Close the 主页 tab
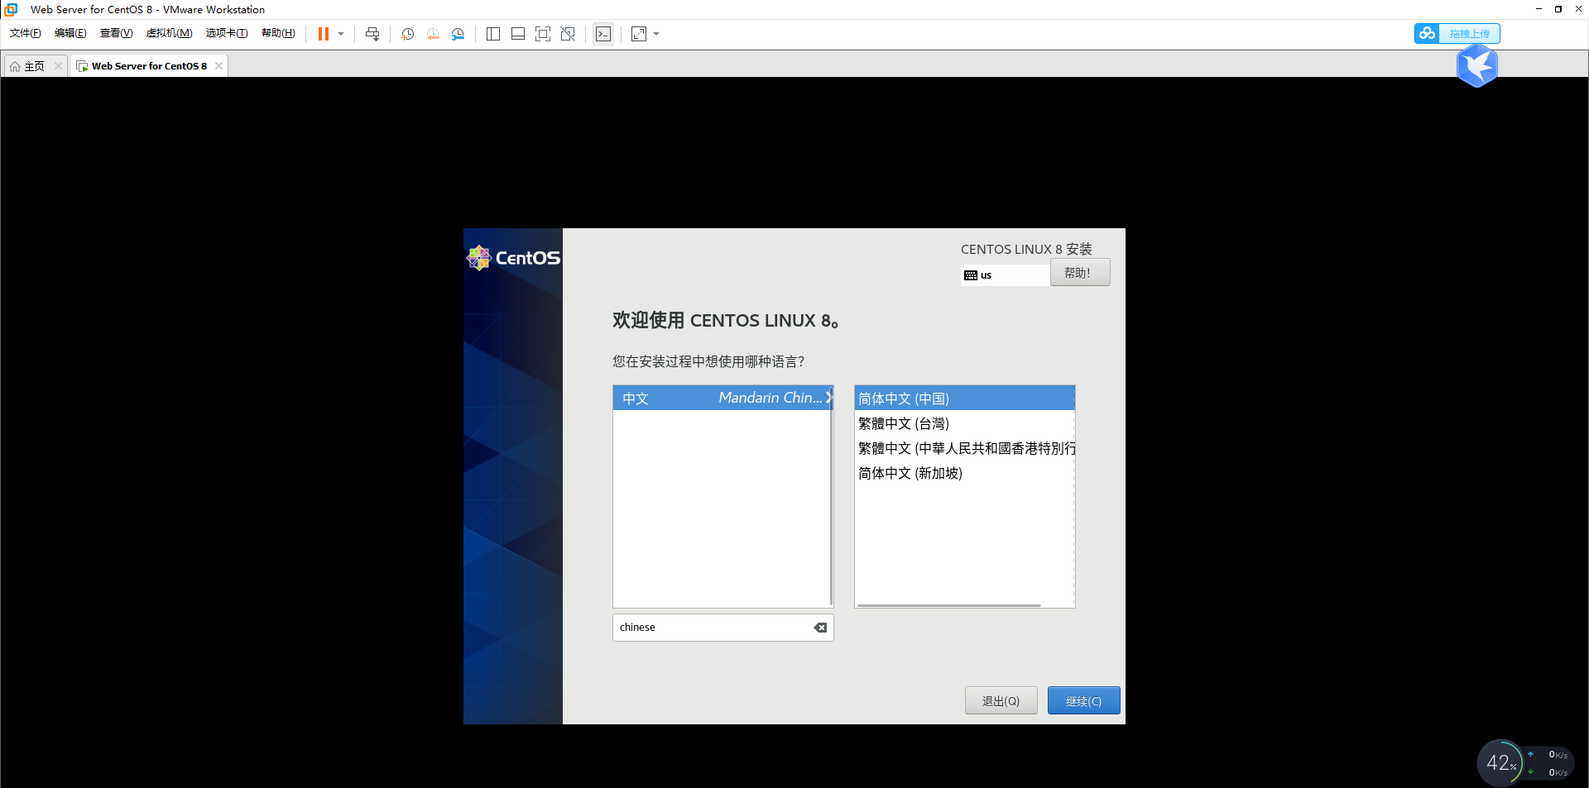 pos(58,66)
